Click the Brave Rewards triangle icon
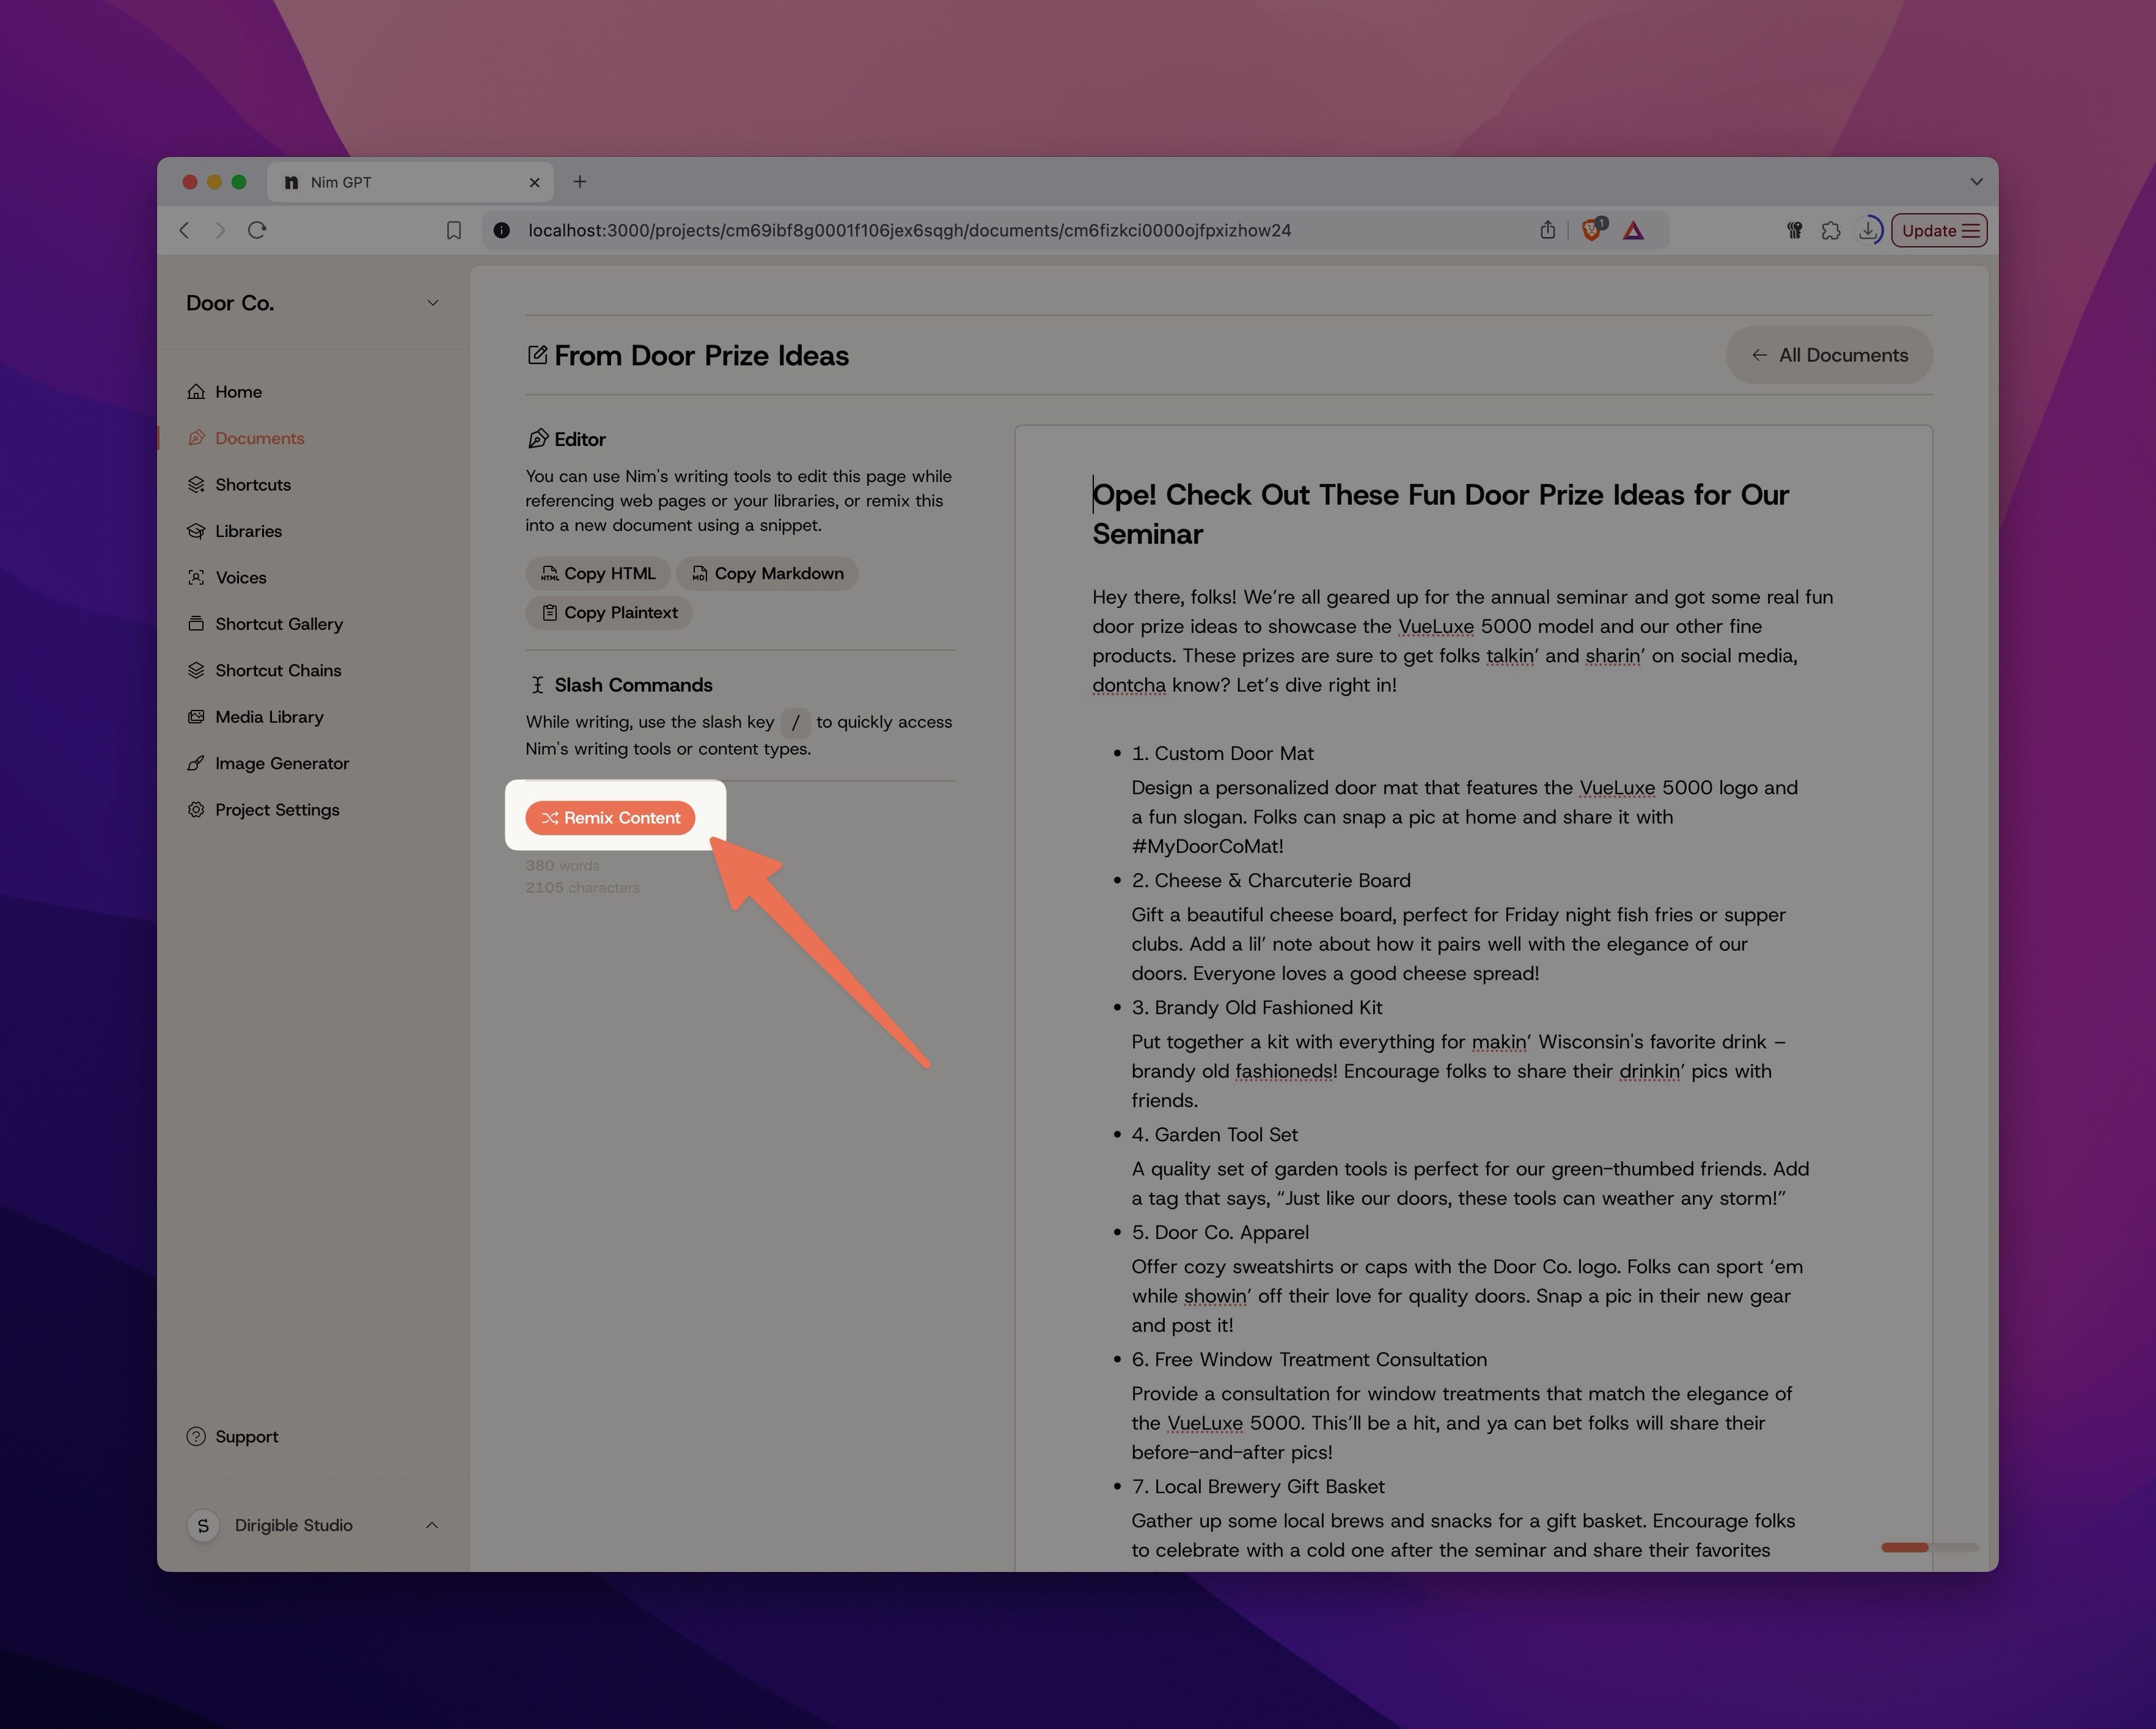 (1633, 230)
